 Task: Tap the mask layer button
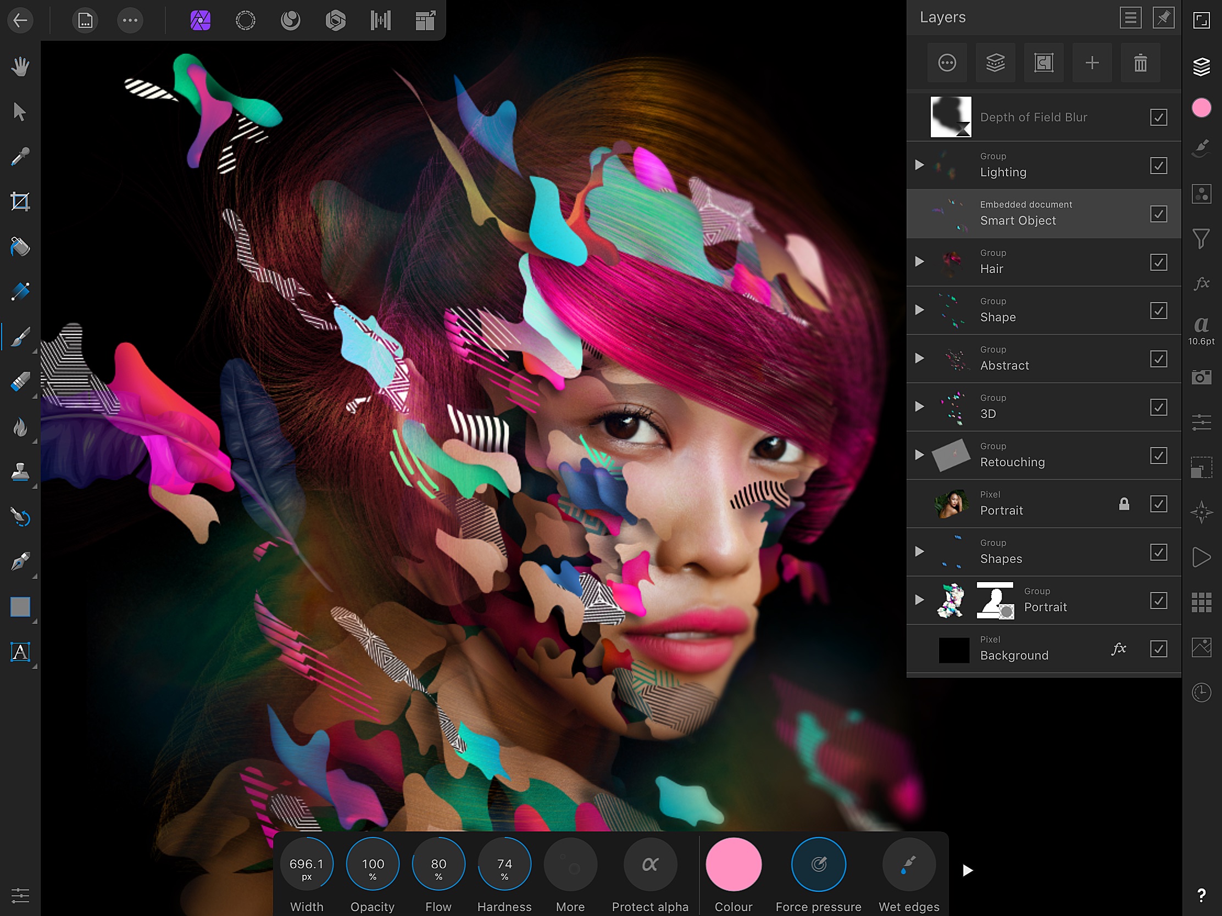click(x=1043, y=63)
